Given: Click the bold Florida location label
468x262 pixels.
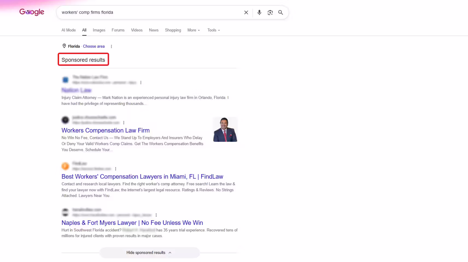Looking at the screenshot, I should [x=74, y=46].
